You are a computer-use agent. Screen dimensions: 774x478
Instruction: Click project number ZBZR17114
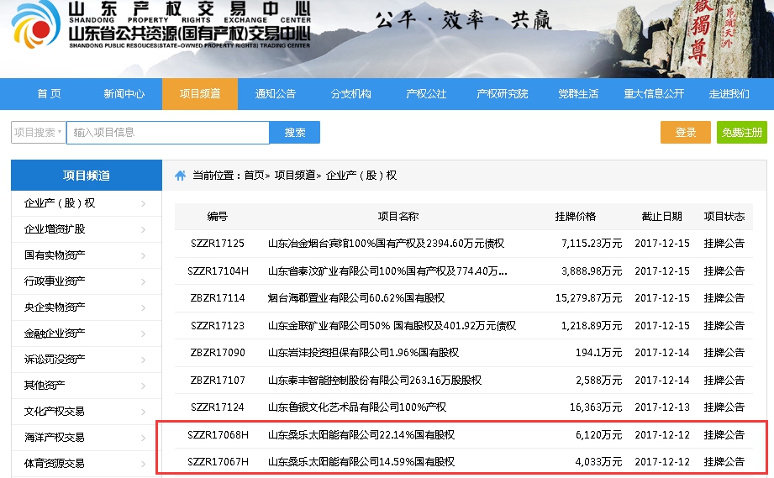click(x=217, y=298)
